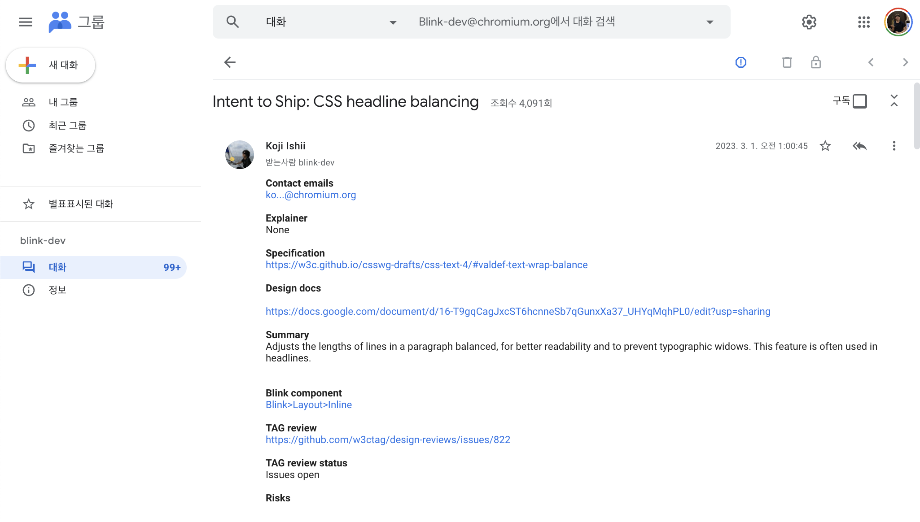The image size is (920, 522).
Task: Lock the conversation using padlock icon
Action: coord(815,62)
